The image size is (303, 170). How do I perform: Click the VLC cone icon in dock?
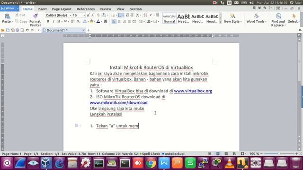point(229,163)
